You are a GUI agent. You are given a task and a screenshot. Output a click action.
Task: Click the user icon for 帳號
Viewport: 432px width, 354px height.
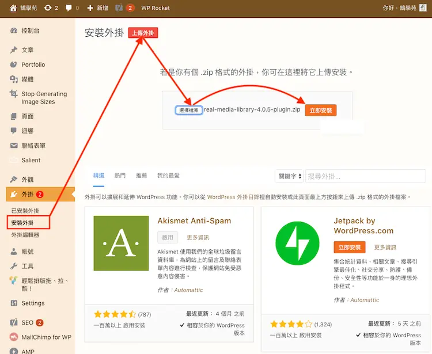point(13,252)
